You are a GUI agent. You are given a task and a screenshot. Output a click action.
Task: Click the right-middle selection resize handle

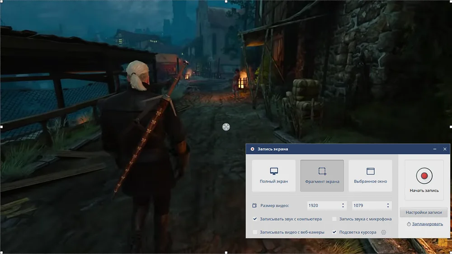[x=451, y=127]
